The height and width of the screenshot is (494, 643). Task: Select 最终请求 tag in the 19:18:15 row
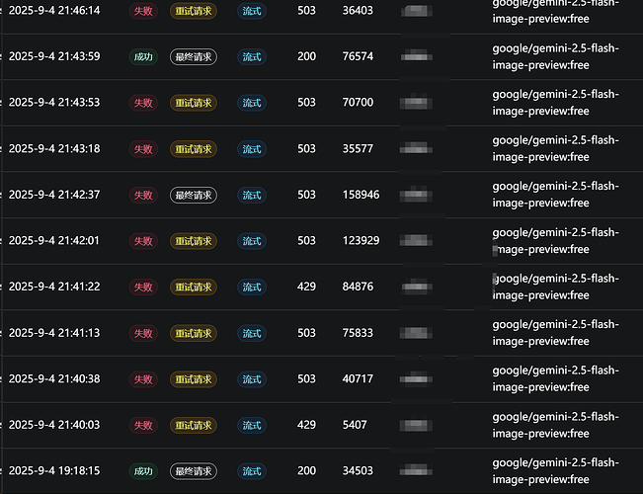(194, 471)
